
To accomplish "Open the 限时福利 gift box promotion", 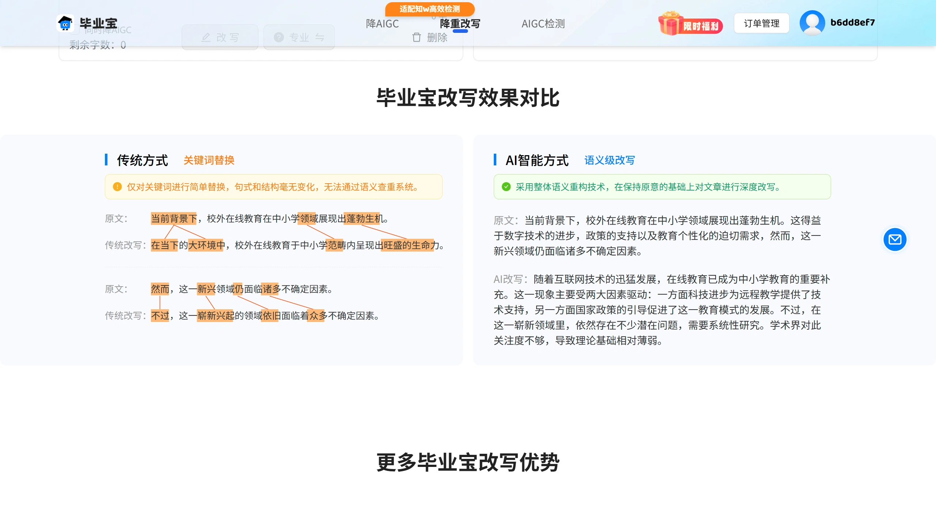I will 690,23.
